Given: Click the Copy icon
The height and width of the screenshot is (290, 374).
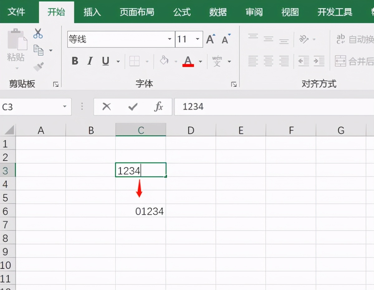Looking at the screenshot, I should (x=39, y=50).
